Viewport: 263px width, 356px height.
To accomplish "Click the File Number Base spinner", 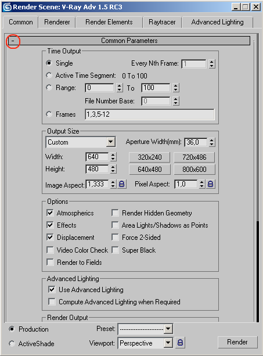I will (x=176, y=101).
